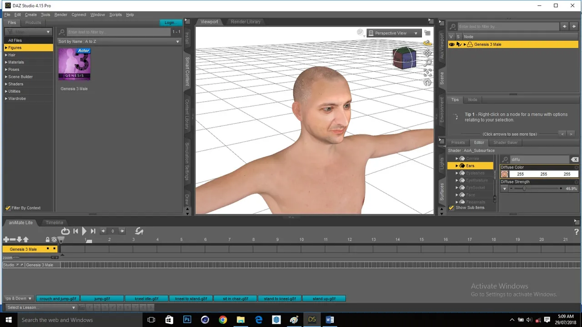The width and height of the screenshot is (582, 327).
Task: Move aniMate track down with arrow icon
Action: [x=19, y=239]
